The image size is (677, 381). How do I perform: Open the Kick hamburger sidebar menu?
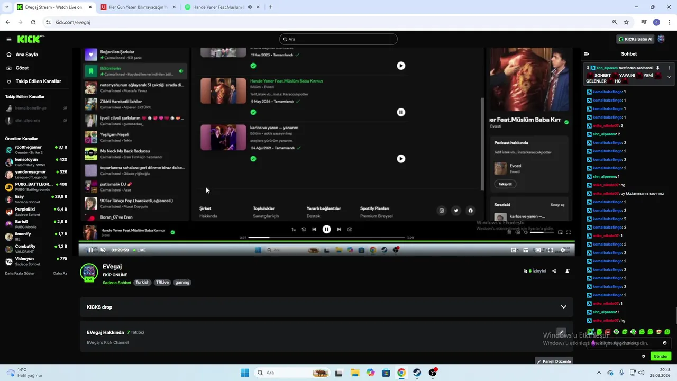pyautogui.click(x=8, y=39)
